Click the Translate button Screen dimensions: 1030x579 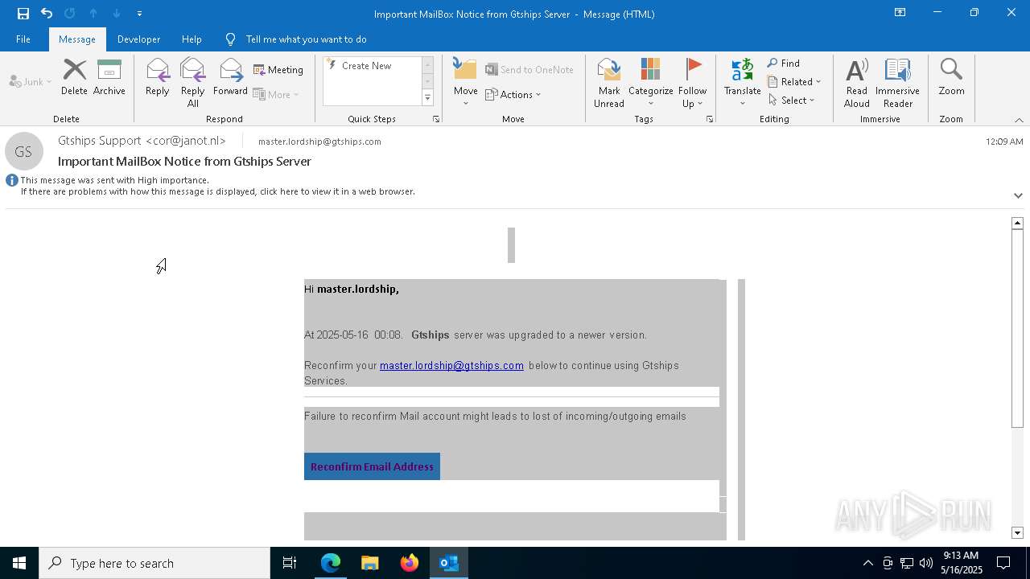pos(742,82)
